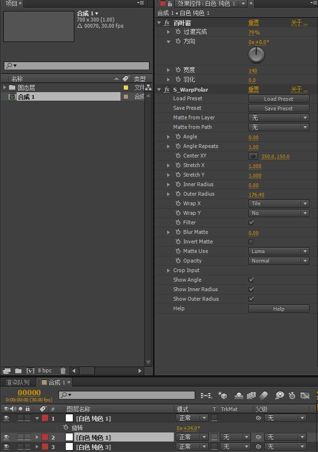Viewport: 318px width, 452px height.
Task: Open the Wrap Y dropdown set to No
Action: (278, 213)
